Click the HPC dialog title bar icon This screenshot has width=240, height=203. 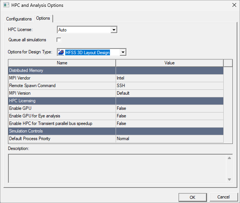pos(6,5)
